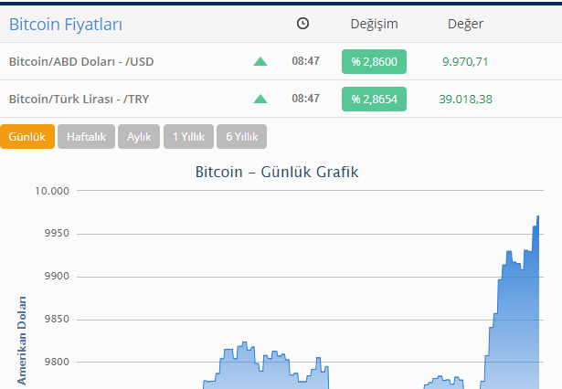Viewport: 562px width, 389px height.
Task: Click the 9.970,71 value
Action: click(465, 61)
